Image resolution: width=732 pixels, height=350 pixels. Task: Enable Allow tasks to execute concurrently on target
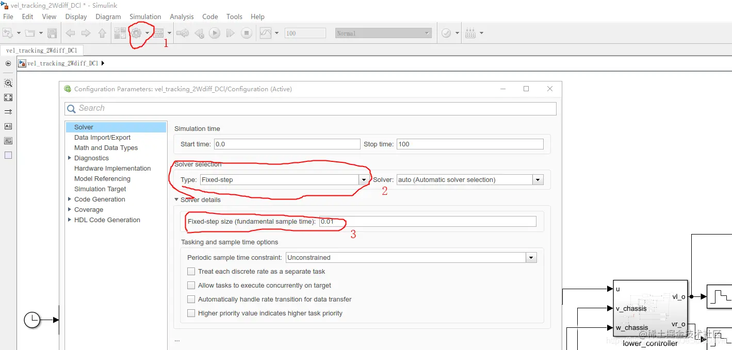(x=191, y=285)
